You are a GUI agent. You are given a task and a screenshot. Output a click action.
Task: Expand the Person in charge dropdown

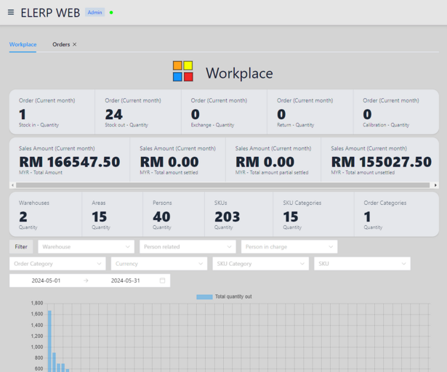pyautogui.click(x=289, y=247)
